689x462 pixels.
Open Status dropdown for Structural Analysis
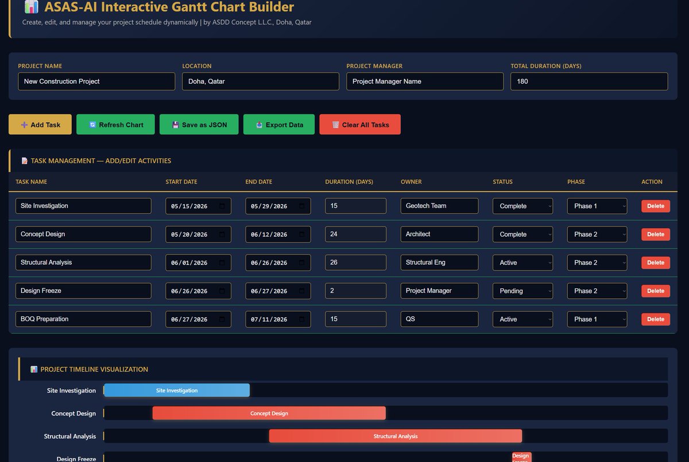pyautogui.click(x=522, y=263)
